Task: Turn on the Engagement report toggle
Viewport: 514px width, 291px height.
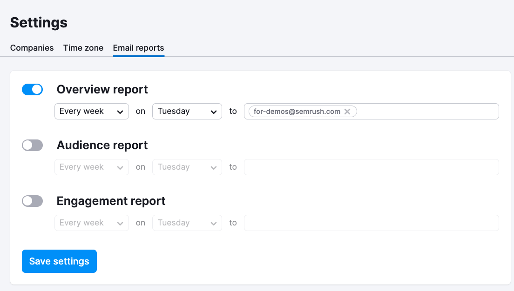Action: pyautogui.click(x=32, y=201)
